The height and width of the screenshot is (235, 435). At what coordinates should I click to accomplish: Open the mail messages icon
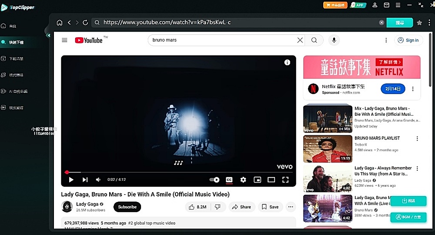pyautogui.click(x=386, y=5)
